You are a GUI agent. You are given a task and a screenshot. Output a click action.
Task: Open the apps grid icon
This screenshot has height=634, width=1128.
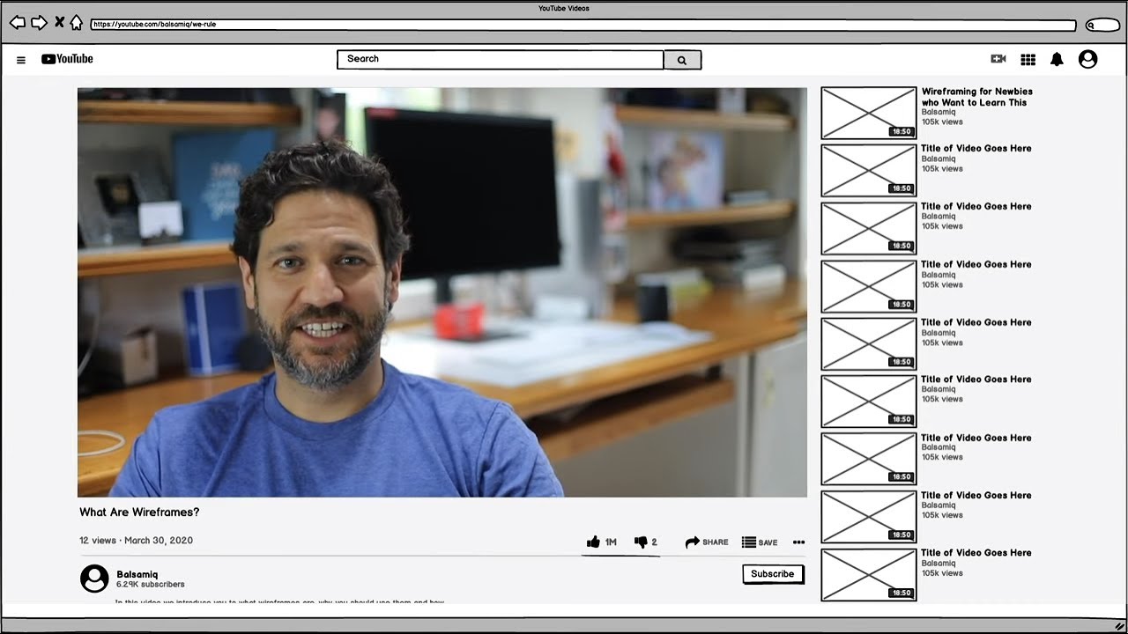[x=1028, y=59]
